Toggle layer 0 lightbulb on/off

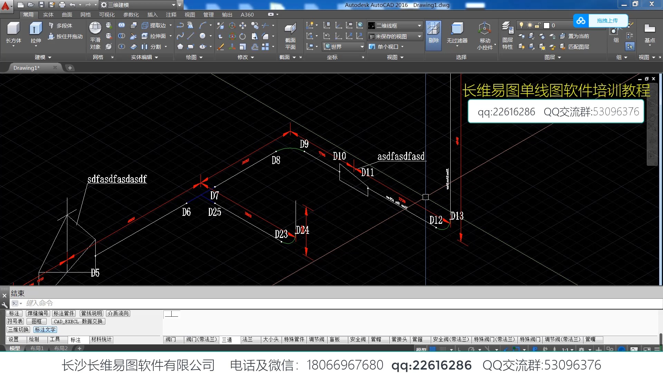pyautogui.click(x=521, y=25)
